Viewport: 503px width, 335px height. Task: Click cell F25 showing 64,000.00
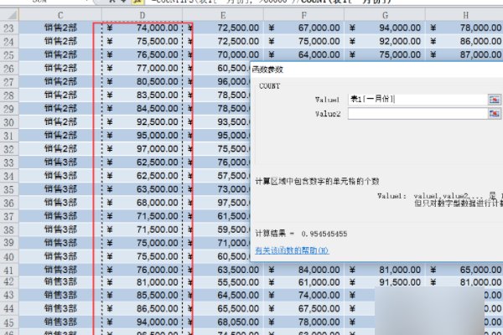(303, 54)
